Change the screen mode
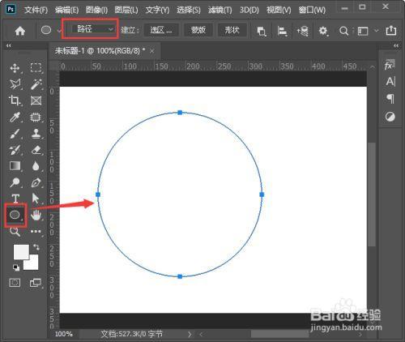Screen dimensions: 405x342 36,283
